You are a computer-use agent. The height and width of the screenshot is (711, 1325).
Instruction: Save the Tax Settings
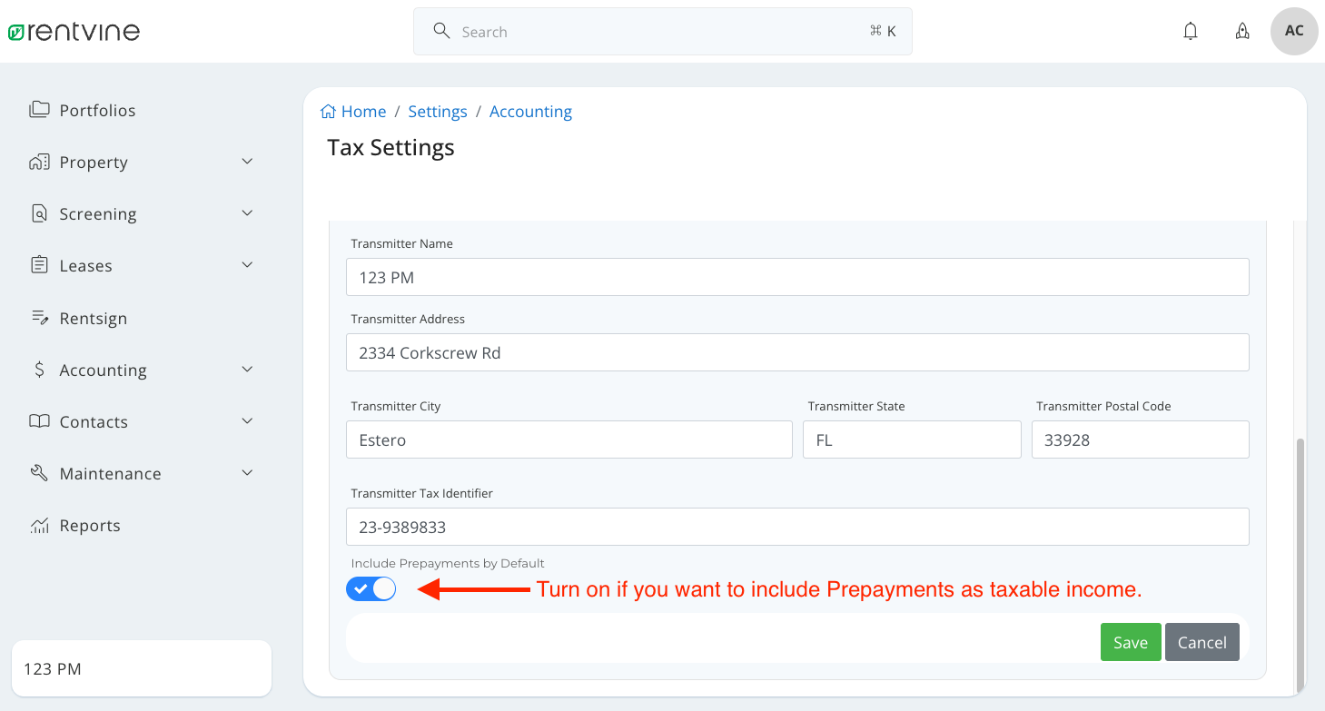click(1130, 642)
